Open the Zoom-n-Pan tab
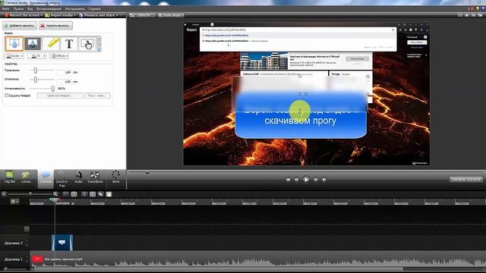 62,179
